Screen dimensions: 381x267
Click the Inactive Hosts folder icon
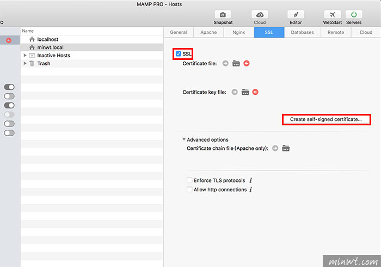pos(32,56)
